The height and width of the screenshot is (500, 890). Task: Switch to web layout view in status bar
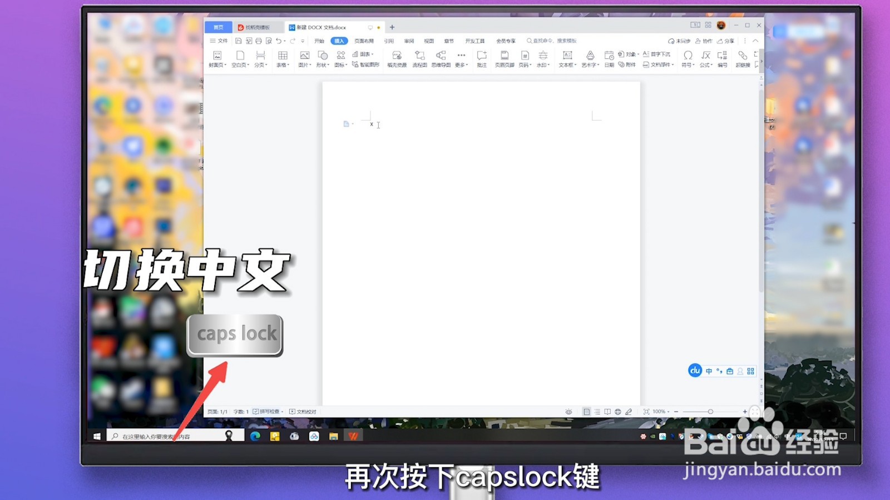point(617,411)
